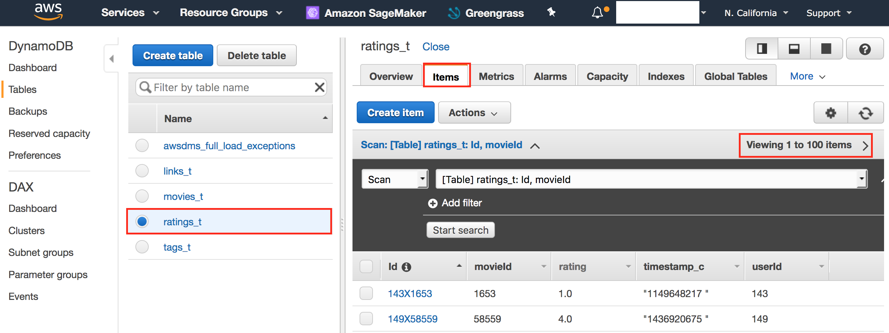Open the table index selection dropdown
This screenshot has width=889, height=333.
pyautogui.click(x=651, y=179)
